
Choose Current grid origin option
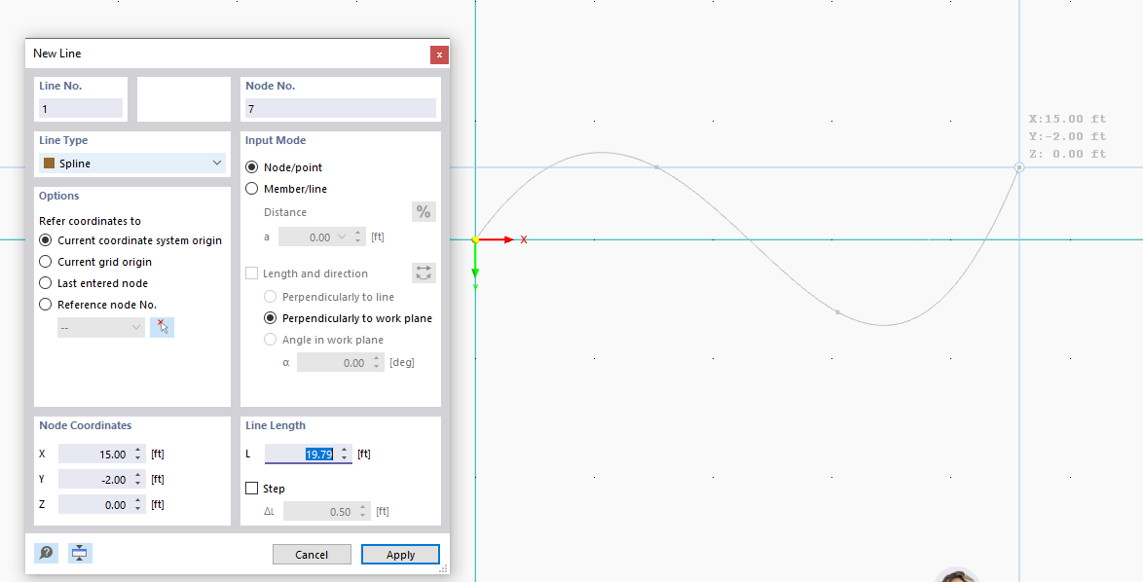pyautogui.click(x=44, y=262)
